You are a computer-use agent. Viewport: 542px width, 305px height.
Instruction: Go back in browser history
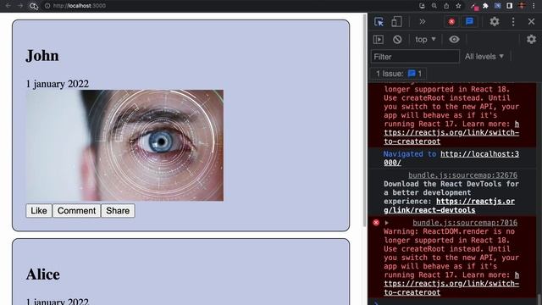click(x=8, y=6)
